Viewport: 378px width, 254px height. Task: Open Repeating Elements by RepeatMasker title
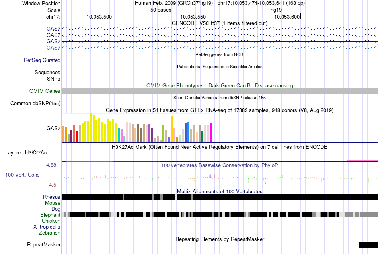[220, 239]
